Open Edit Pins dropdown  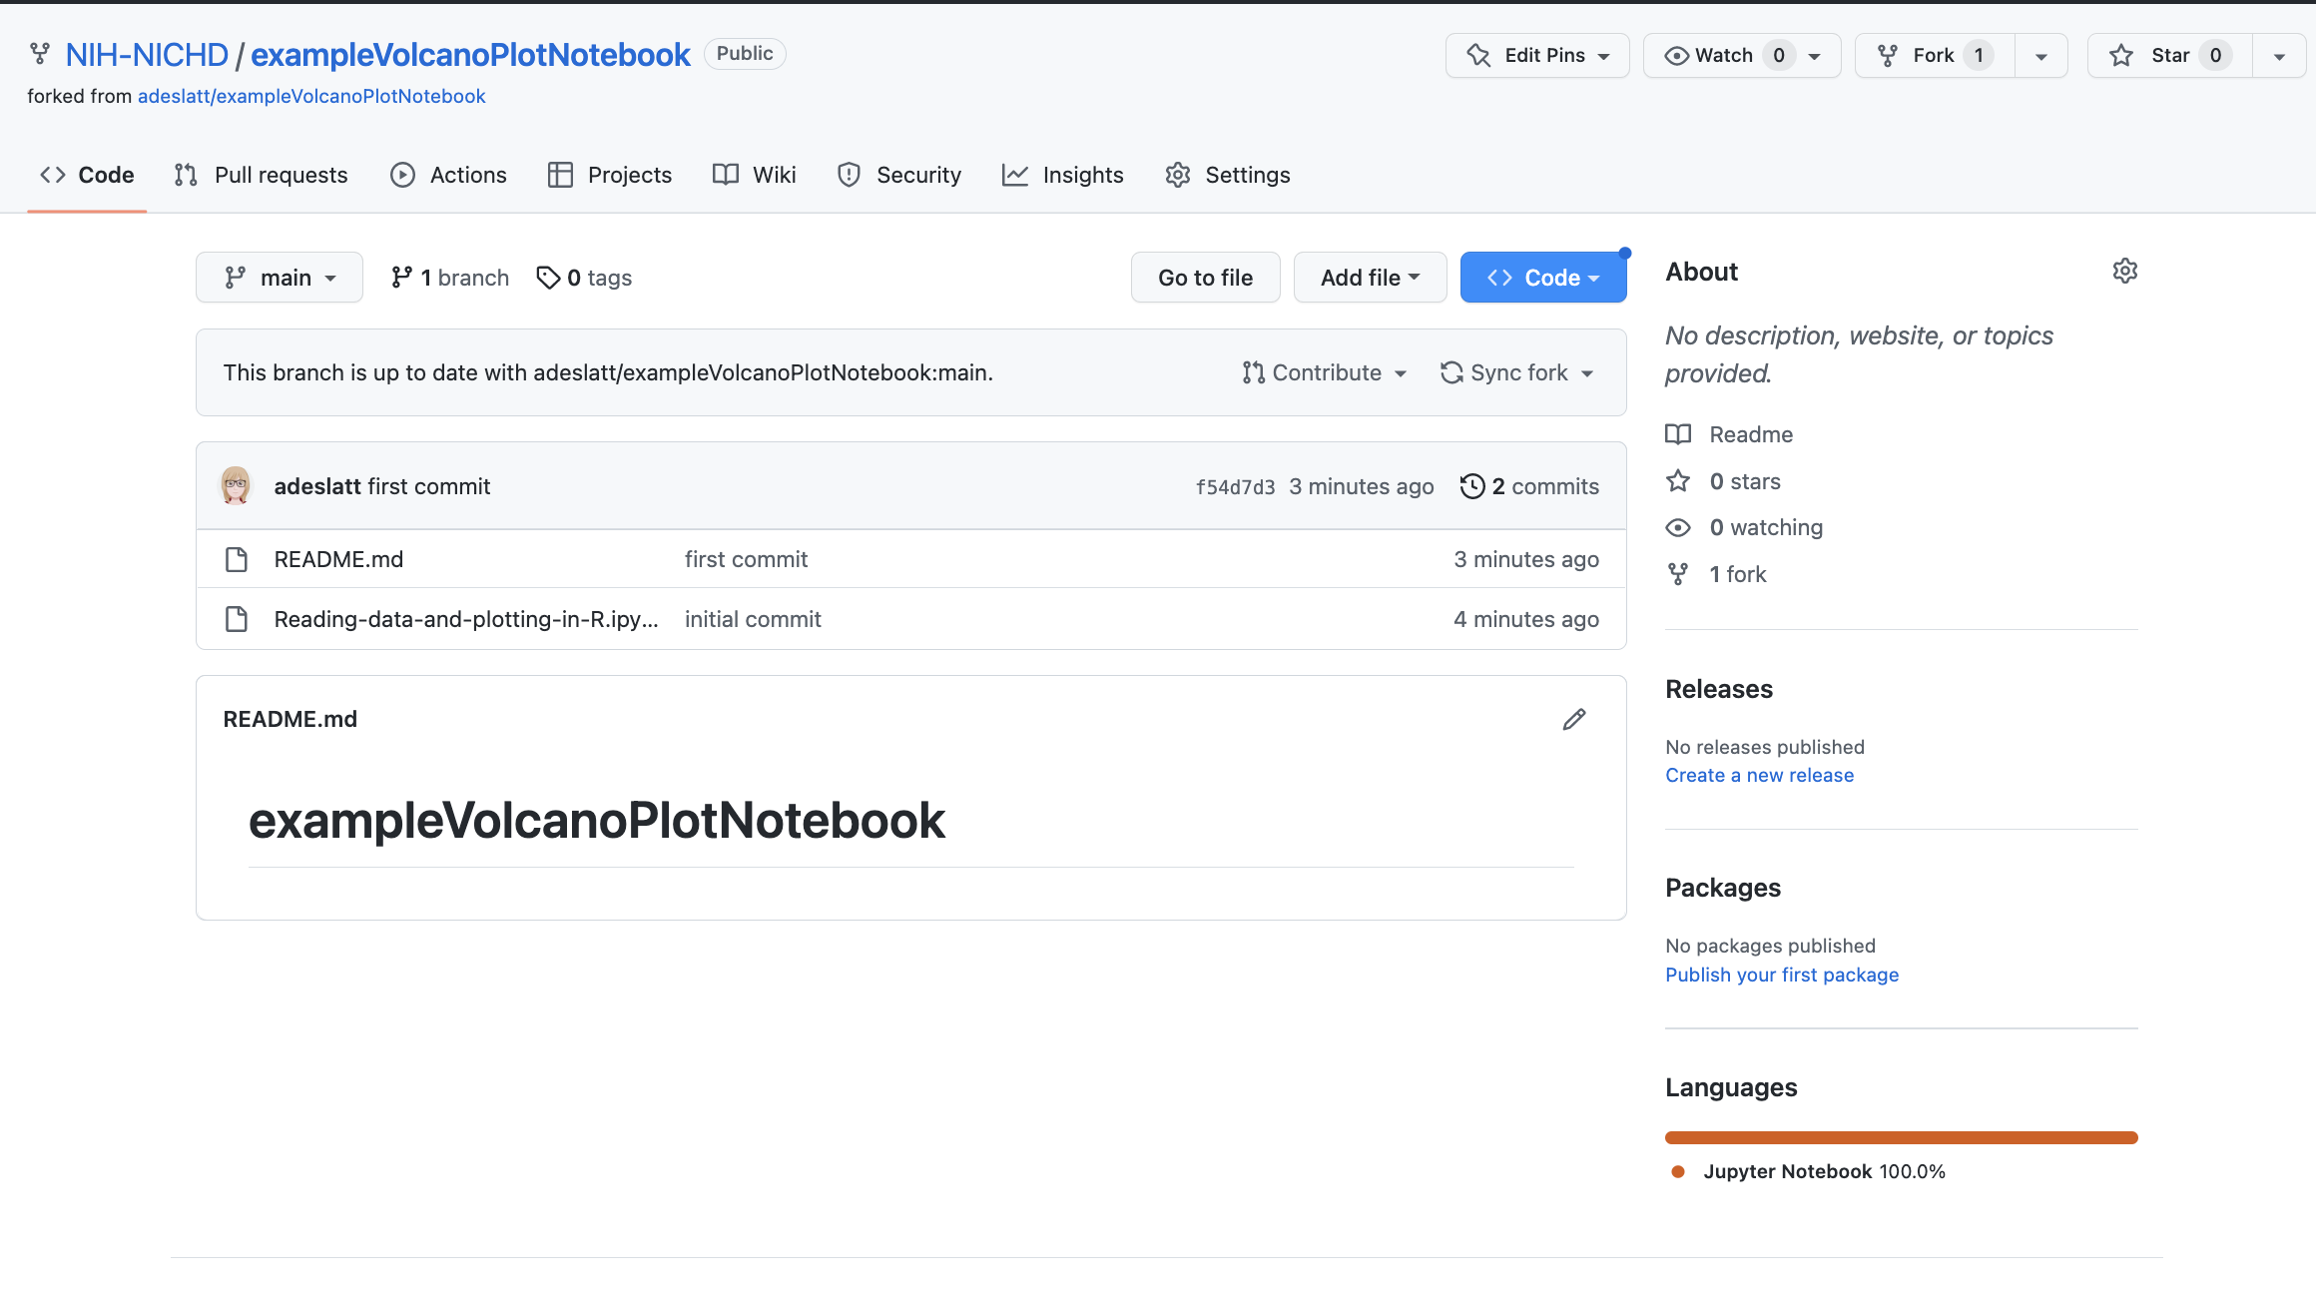point(1537,56)
